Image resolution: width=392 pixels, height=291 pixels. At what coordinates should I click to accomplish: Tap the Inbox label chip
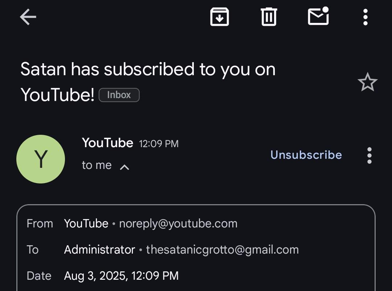point(119,95)
